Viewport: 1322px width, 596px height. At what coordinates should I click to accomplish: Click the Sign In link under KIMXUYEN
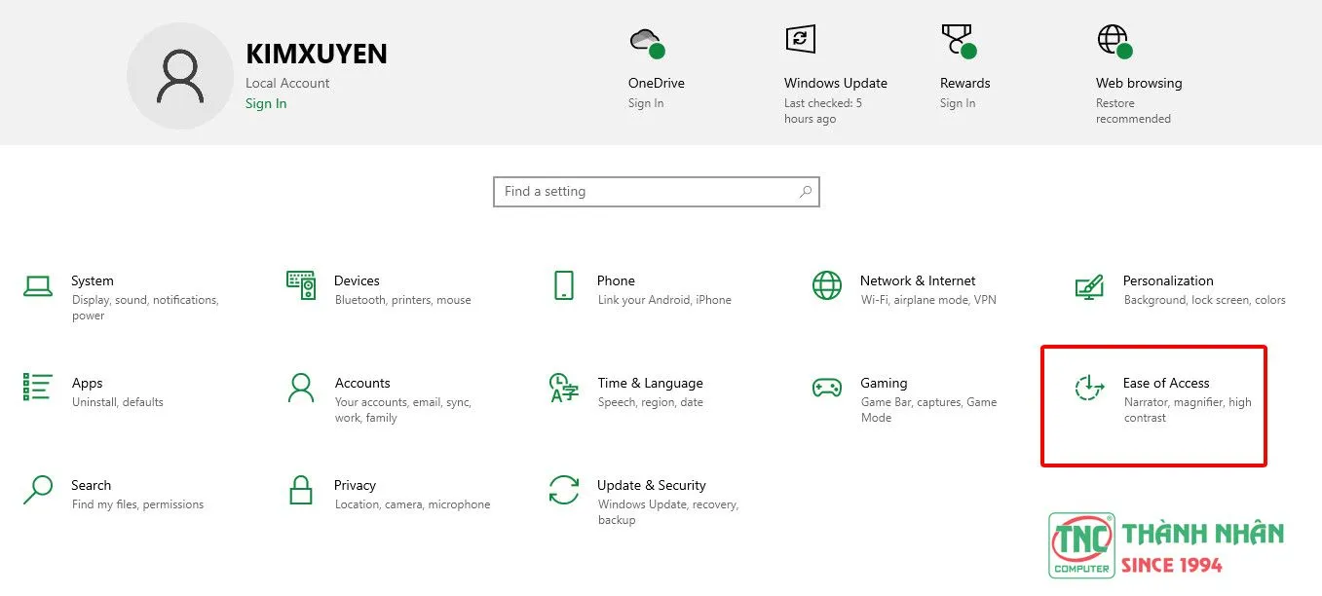[x=266, y=104]
